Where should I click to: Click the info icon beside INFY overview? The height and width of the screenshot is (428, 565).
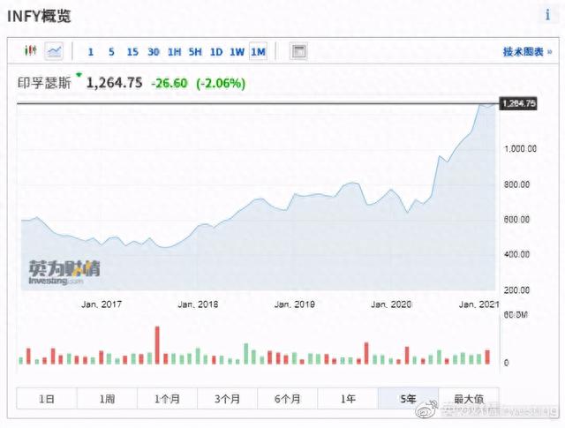(547, 15)
